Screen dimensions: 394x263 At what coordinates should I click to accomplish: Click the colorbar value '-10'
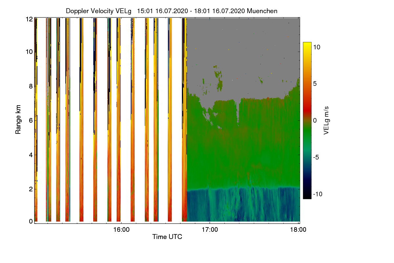[317, 194]
